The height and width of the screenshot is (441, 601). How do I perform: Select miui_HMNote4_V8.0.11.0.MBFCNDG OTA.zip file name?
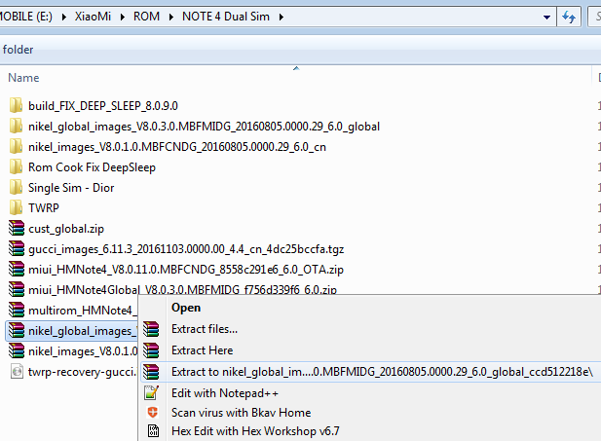point(186,270)
